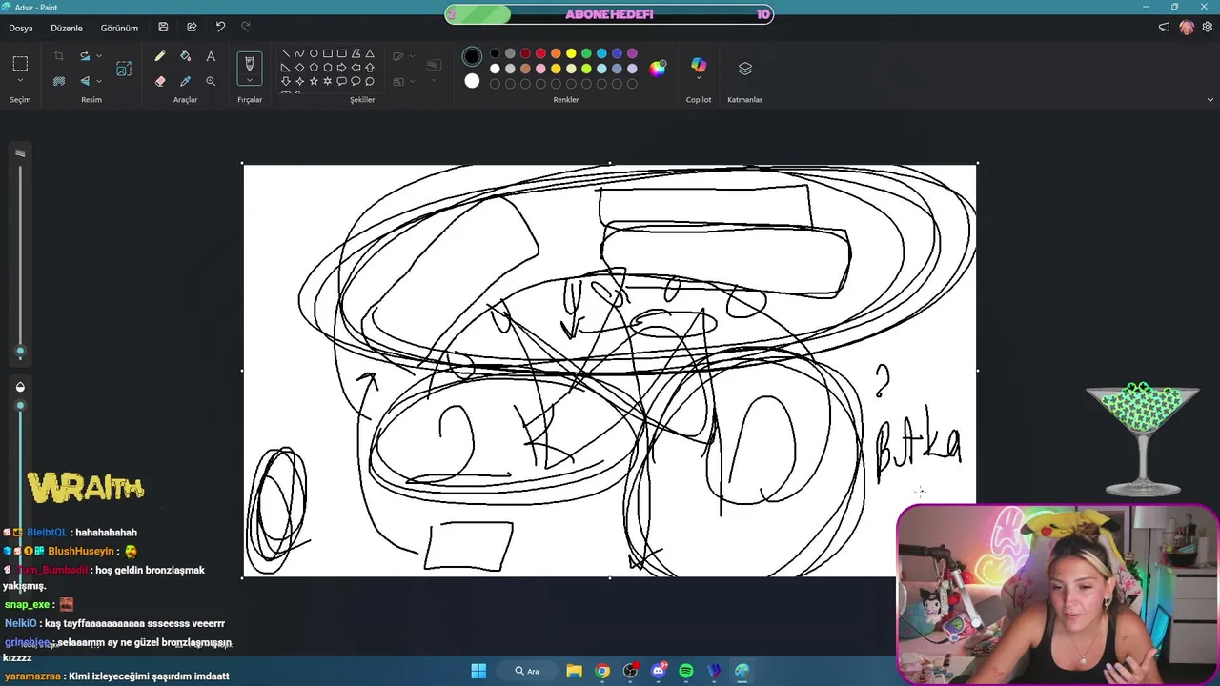The width and height of the screenshot is (1220, 686).
Task: Open the Edit colors wheel
Action: click(x=658, y=68)
